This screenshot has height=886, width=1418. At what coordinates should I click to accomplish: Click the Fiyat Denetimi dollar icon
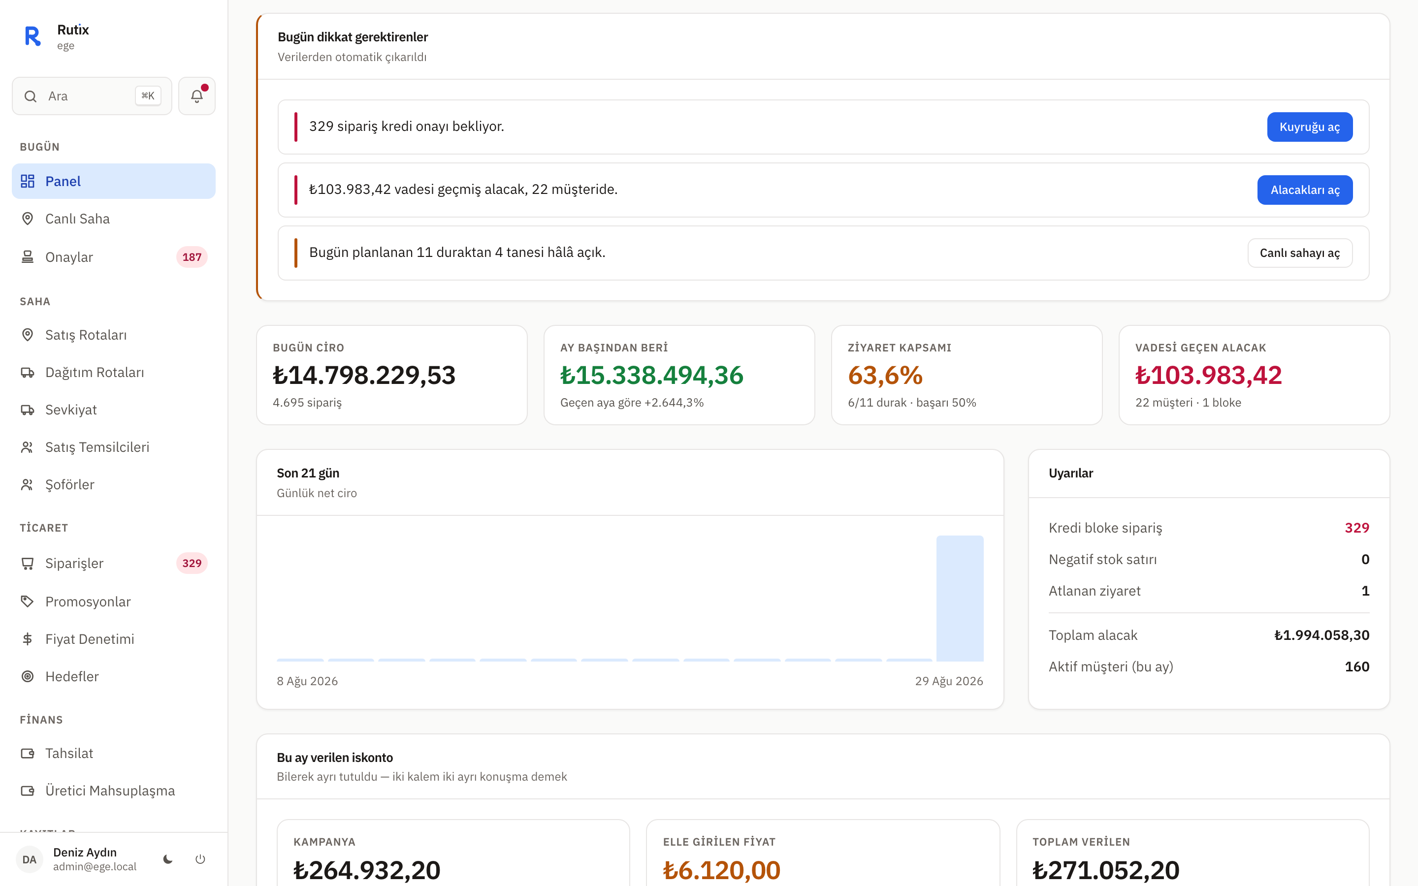point(28,639)
